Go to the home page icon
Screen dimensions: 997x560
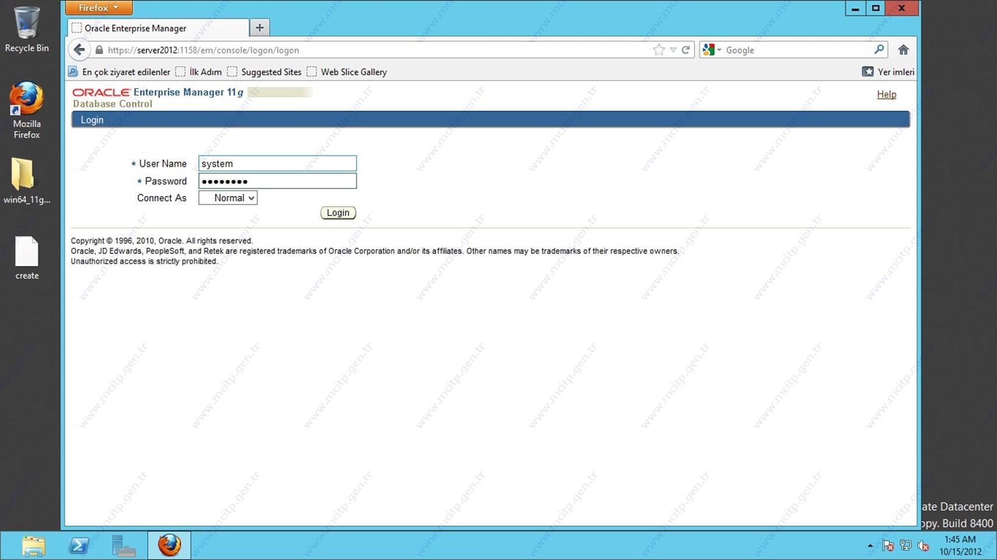[904, 50]
